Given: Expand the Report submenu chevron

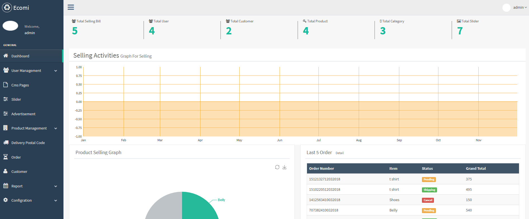Looking at the screenshot, I should click(56, 186).
